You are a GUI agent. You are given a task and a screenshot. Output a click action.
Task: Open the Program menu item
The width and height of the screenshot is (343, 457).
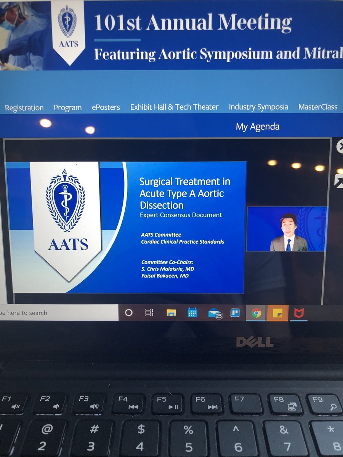click(67, 108)
